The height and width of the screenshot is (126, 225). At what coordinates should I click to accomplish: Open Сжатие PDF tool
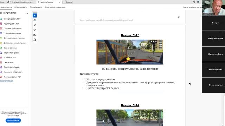pos(8,62)
